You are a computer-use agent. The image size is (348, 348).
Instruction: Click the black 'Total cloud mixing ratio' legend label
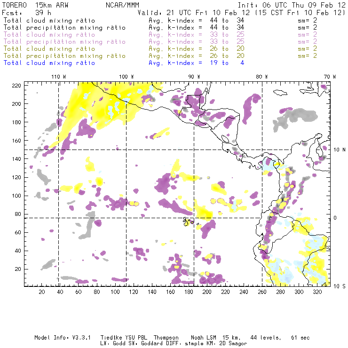coord(49,20)
